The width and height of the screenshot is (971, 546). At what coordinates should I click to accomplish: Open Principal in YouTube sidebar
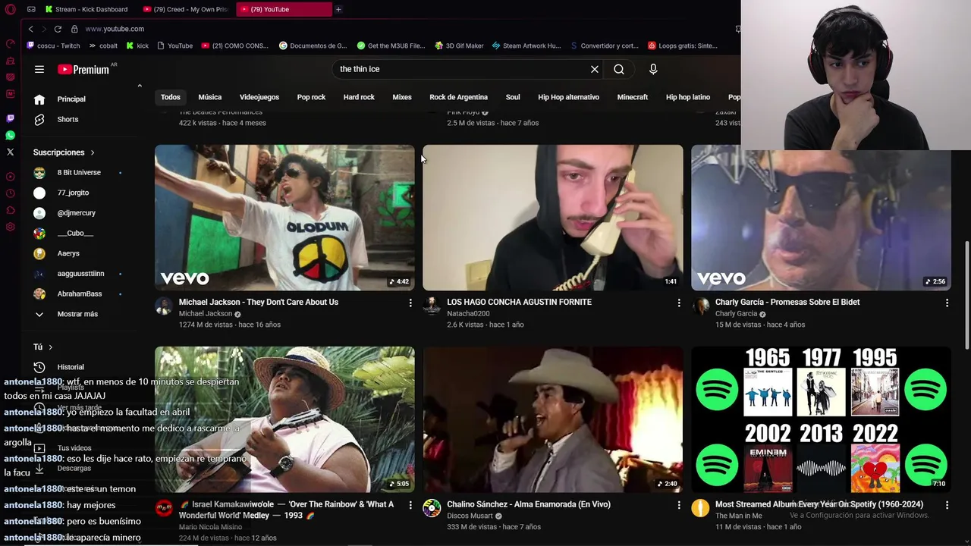tap(71, 99)
